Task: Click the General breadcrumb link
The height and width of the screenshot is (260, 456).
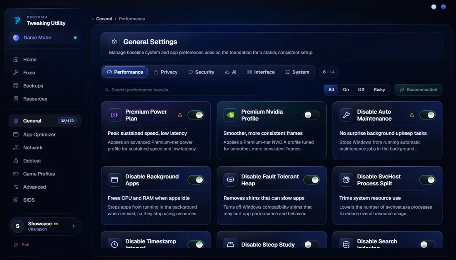Action: [104, 19]
